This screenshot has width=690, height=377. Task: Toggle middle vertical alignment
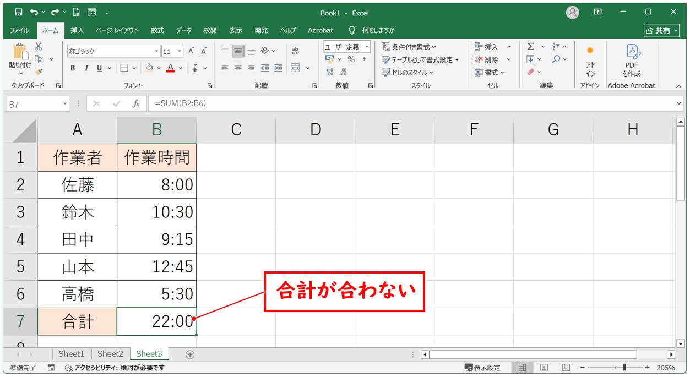point(238,51)
